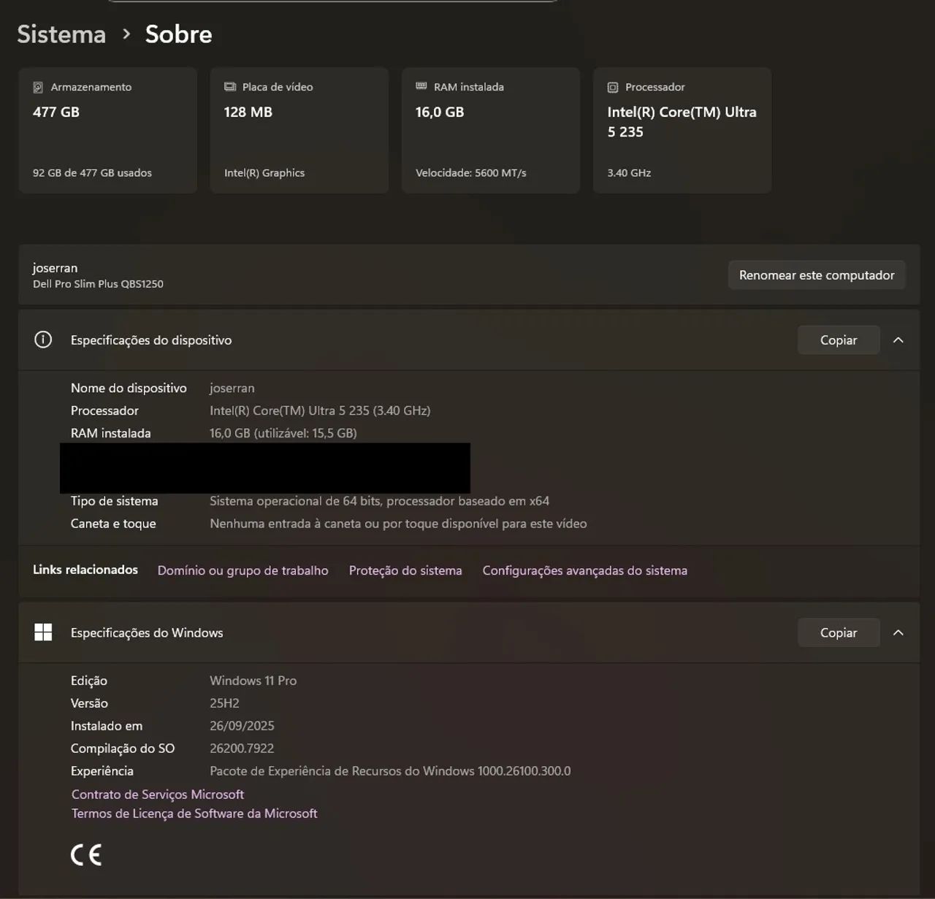Click the Nome do dispositivo label
935x899 pixels.
[129, 388]
